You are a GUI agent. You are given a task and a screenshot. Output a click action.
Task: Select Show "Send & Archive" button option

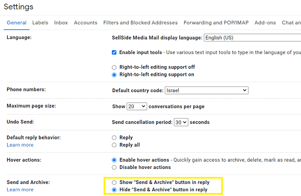coord(114,182)
